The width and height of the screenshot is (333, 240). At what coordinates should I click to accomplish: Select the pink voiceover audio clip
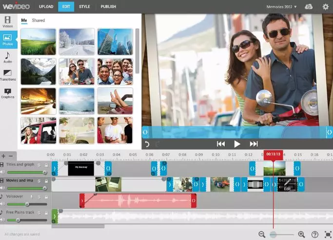pos(138,200)
